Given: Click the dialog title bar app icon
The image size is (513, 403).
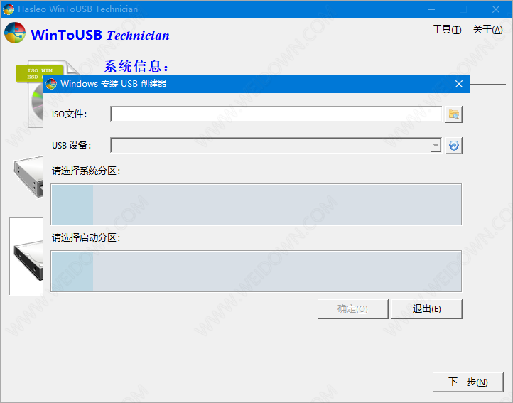Looking at the screenshot, I should tap(51, 84).
